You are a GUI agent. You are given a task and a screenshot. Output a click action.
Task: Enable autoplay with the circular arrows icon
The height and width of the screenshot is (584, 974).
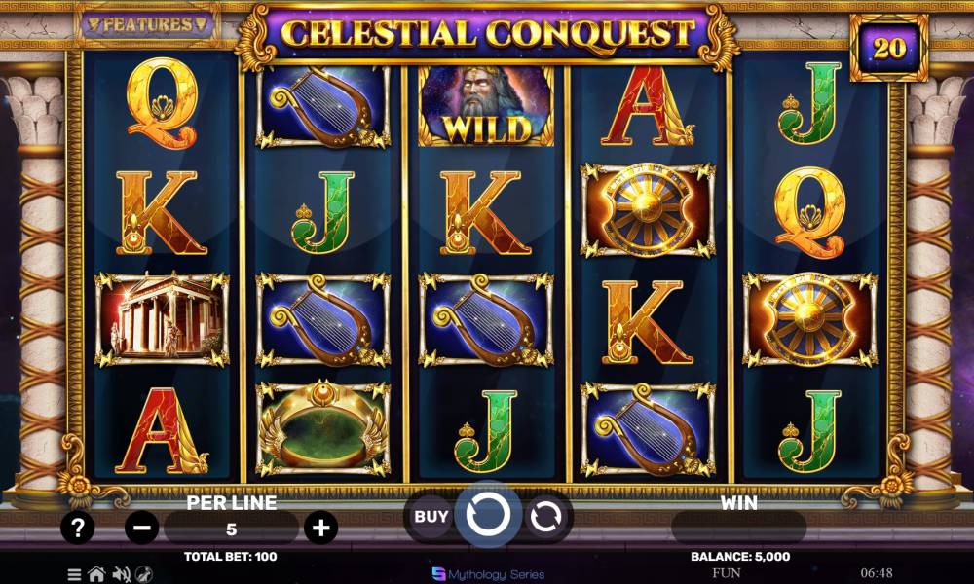pos(545,516)
